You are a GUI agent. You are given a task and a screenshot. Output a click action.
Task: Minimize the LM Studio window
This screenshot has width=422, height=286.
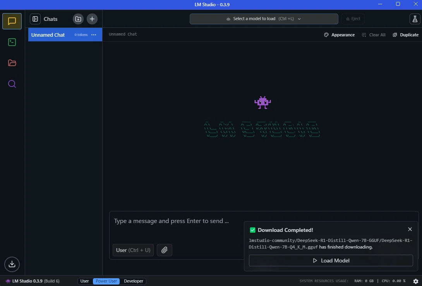click(380, 4)
